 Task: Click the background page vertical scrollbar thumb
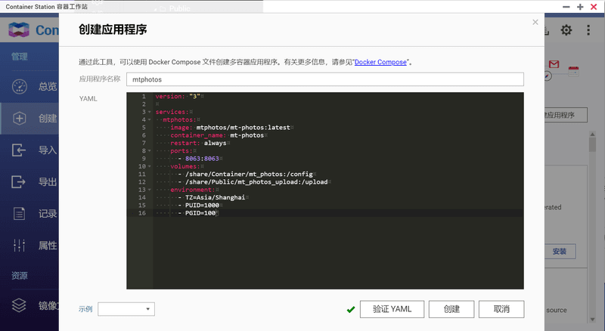click(592, 145)
